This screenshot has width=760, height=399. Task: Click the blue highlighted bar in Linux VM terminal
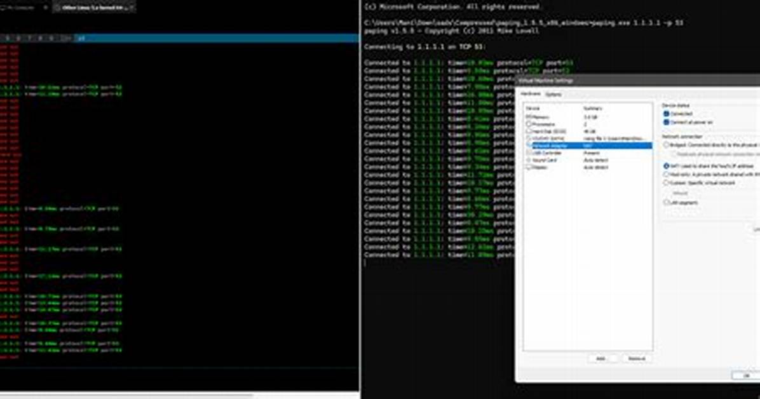216,38
